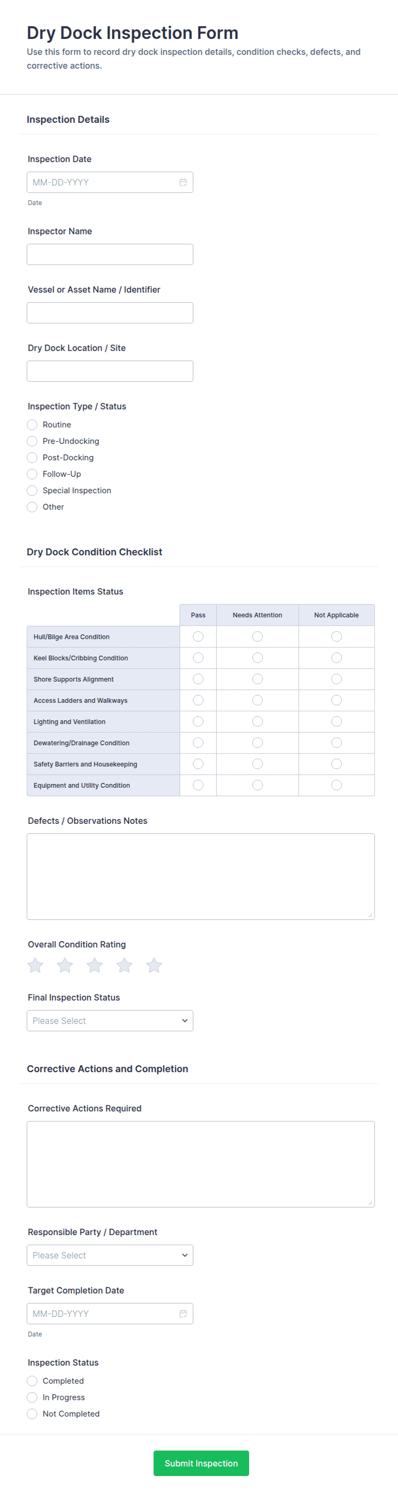Select the fourth star rating

[124, 965]
